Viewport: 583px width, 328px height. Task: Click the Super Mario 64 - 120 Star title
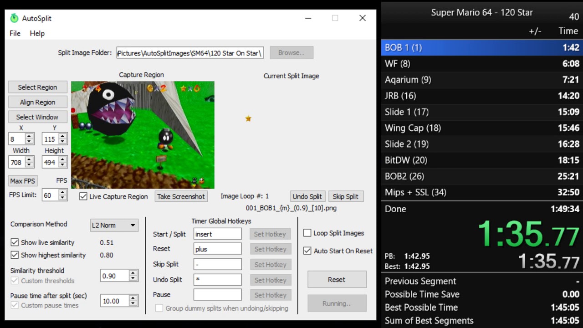pyautogui.click(x=482, y=12)
